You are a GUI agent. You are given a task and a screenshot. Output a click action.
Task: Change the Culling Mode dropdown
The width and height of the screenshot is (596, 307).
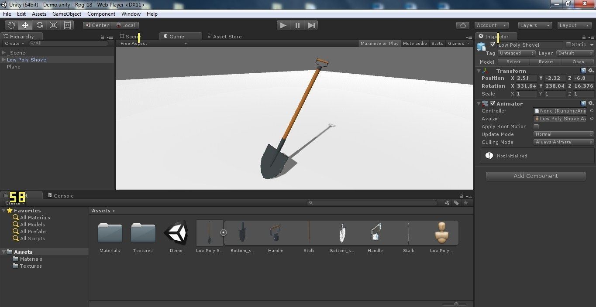(x=563, y=142)
